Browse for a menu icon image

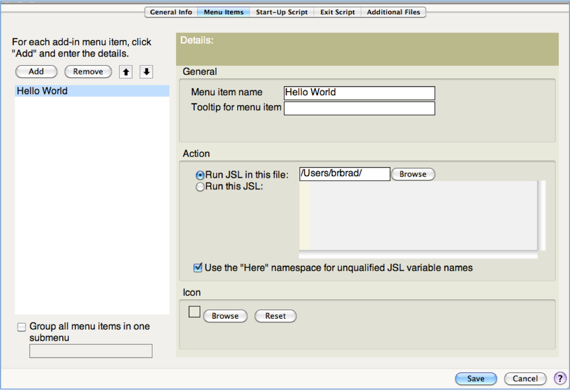225,316
